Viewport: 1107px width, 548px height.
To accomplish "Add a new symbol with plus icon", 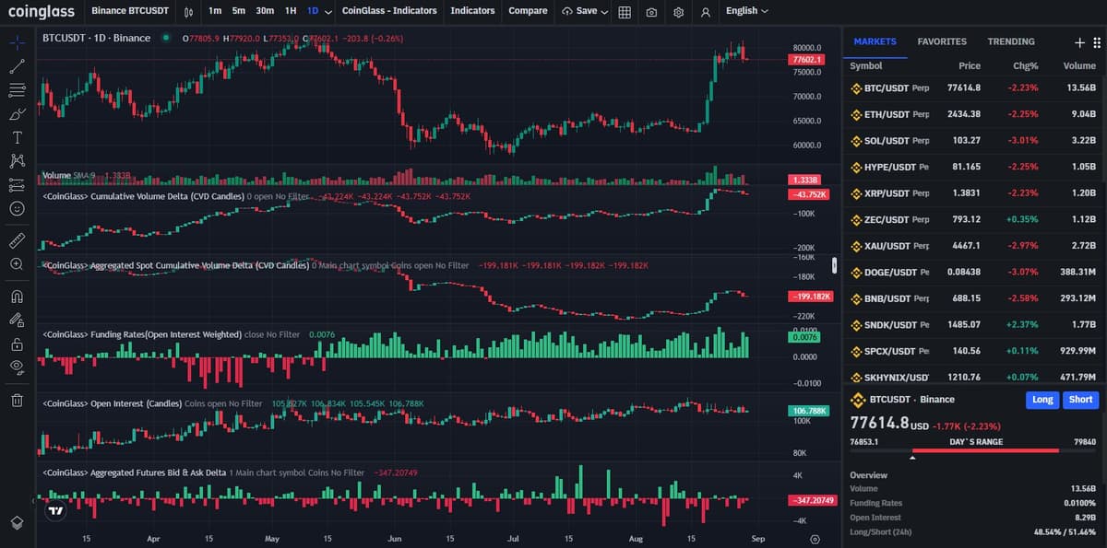I will (1080, 42).
